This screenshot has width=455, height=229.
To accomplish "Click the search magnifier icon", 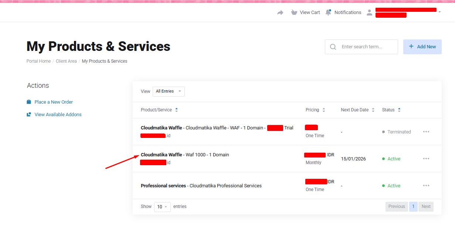I will click(x=333, y=47).
